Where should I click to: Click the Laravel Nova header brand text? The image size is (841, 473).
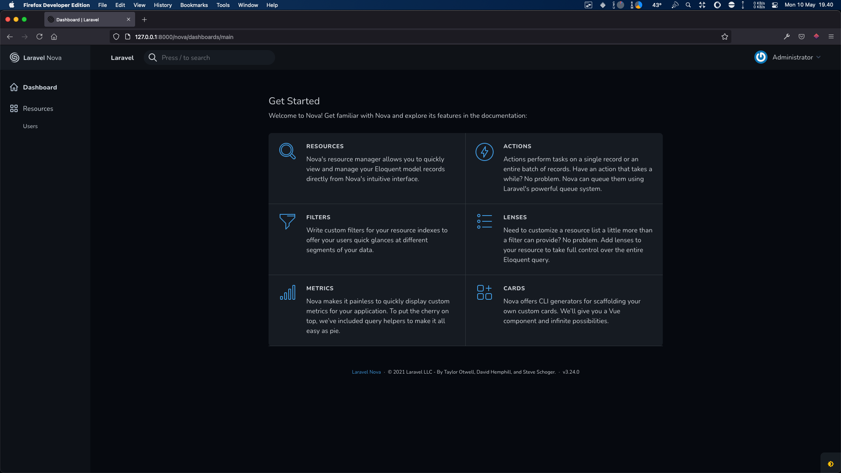pos(42,58)
